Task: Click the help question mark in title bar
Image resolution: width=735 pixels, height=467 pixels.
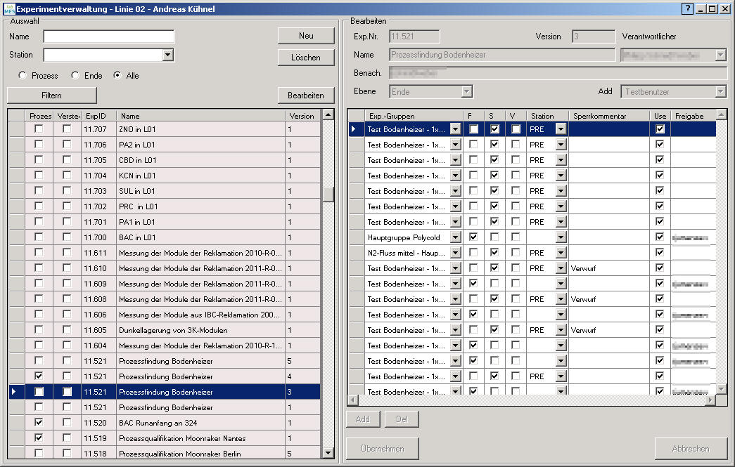Action: (687, 8)
